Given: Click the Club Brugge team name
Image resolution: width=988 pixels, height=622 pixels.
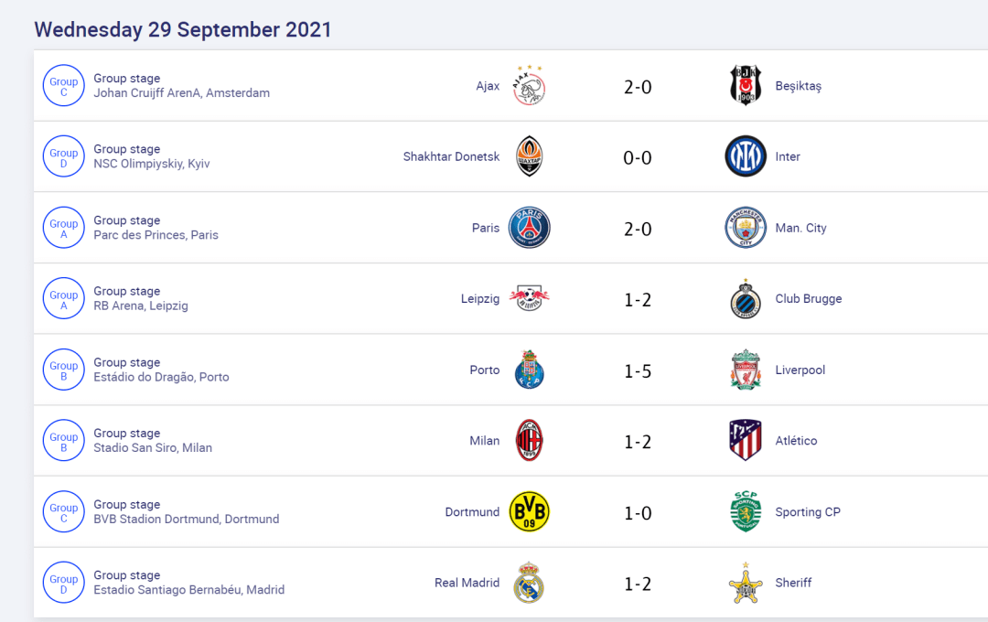Looking at the screenshot, I should [x=809, y=299].
